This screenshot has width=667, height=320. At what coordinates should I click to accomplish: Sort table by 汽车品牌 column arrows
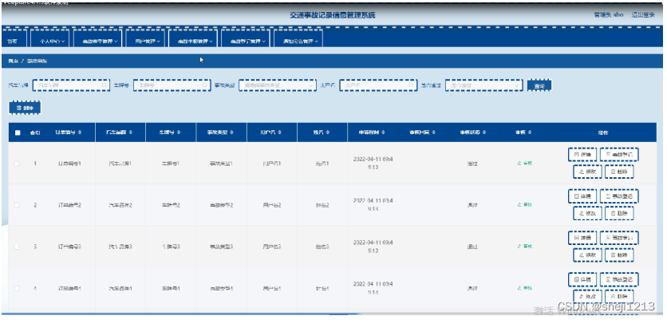click(131, 132)
